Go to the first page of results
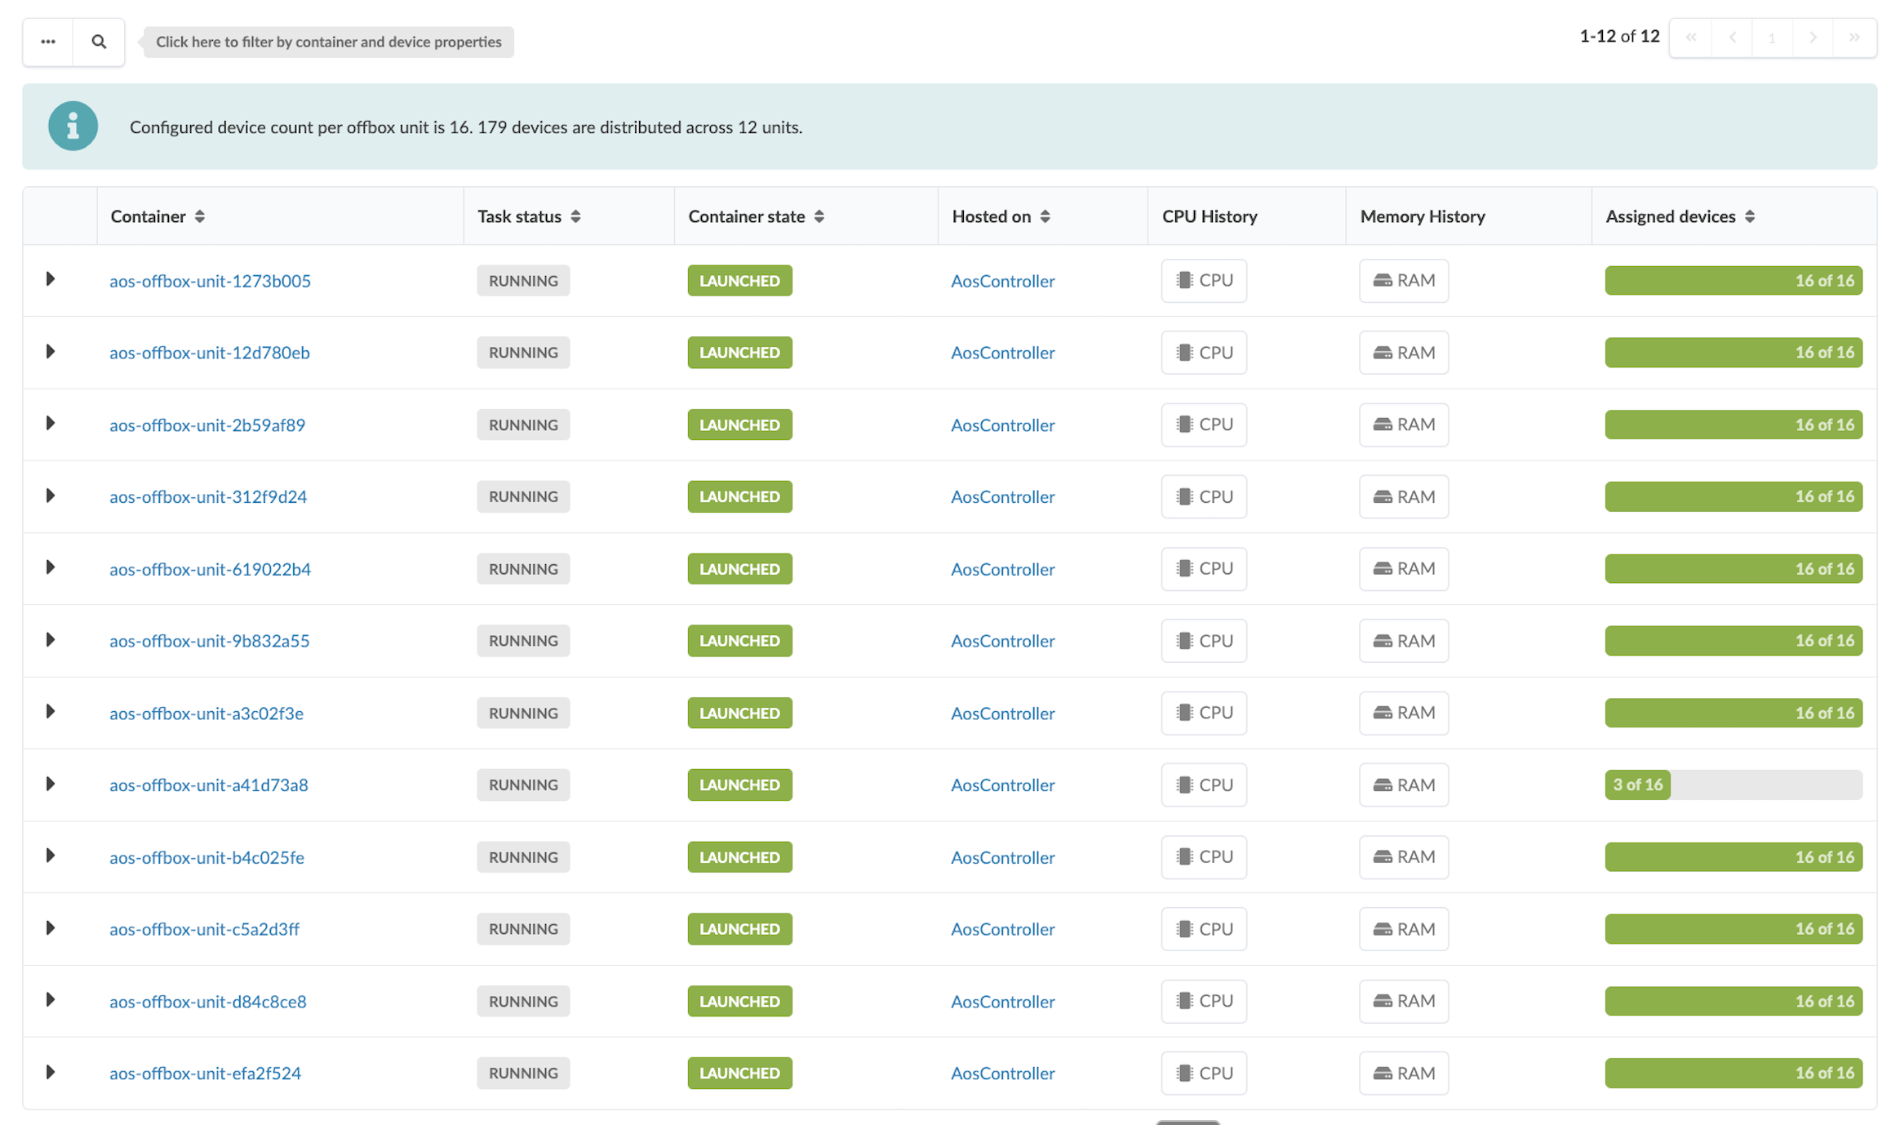This screenshot has height=1125, width=1900. click(1691, 38)
